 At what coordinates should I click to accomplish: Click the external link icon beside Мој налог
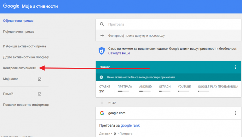[x=40, y=79]
